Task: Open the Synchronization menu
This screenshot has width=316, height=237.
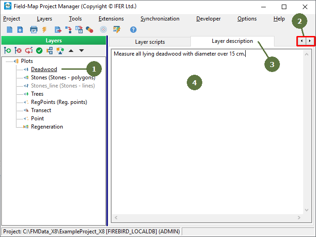Action: coord(160,19)
